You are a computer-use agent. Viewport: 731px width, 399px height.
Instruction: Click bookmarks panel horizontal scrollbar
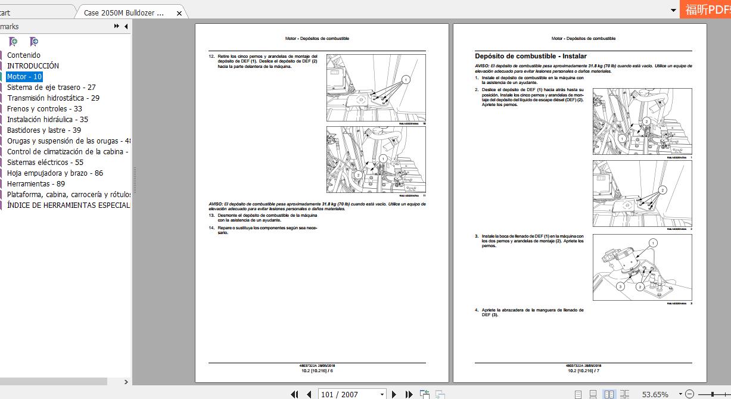pos(54,382)
